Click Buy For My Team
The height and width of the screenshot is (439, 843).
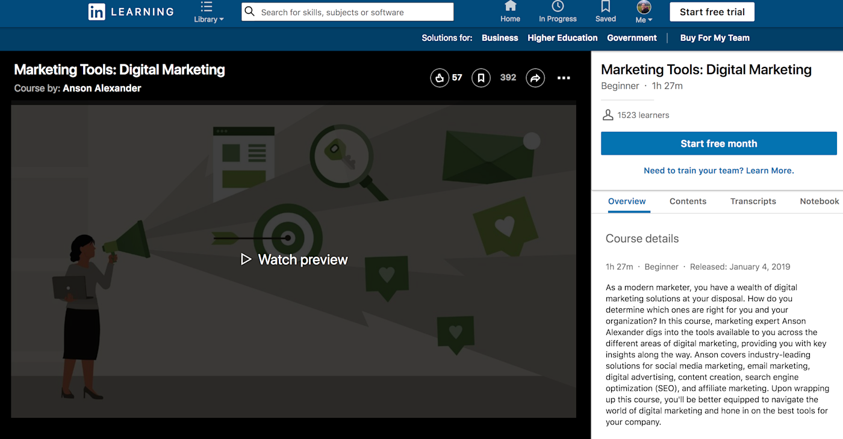click(715, 38)
